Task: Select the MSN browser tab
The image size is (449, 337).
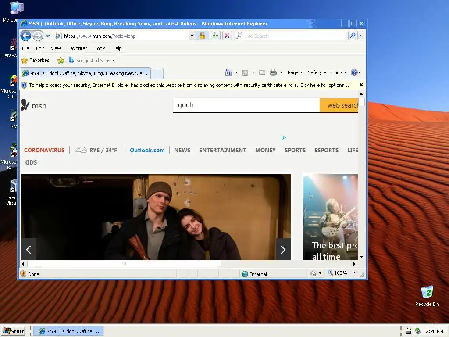Action: click(85, 73)
